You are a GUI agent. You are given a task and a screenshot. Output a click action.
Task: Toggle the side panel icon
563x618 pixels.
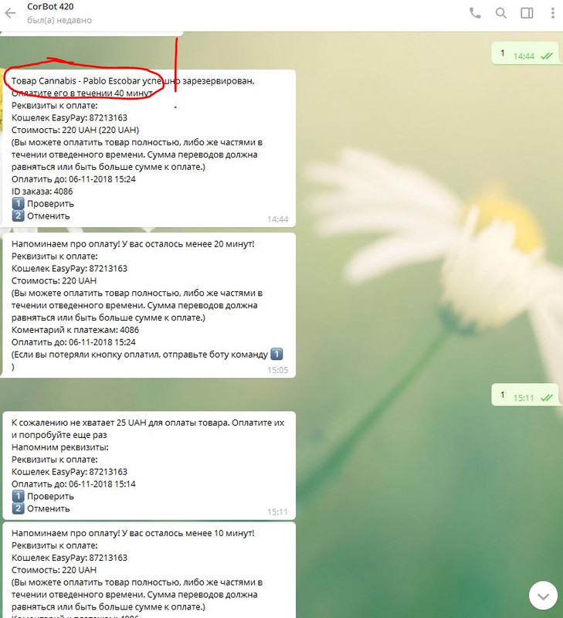point(527,13)
